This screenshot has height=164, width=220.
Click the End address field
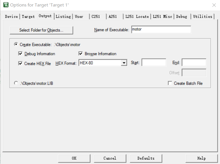(194, 62)
